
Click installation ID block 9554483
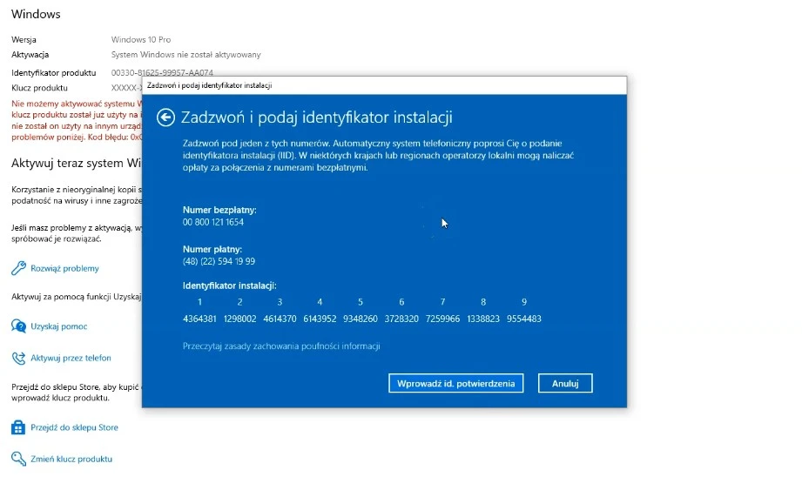coord(523,319)
